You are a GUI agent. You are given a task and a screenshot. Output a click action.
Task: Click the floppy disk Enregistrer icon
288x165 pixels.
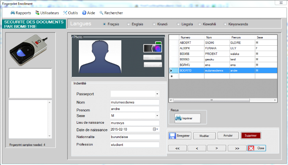[172, 136]
